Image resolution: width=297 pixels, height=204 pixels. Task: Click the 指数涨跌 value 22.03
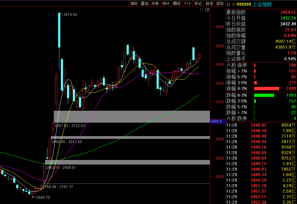coord(290,30)
